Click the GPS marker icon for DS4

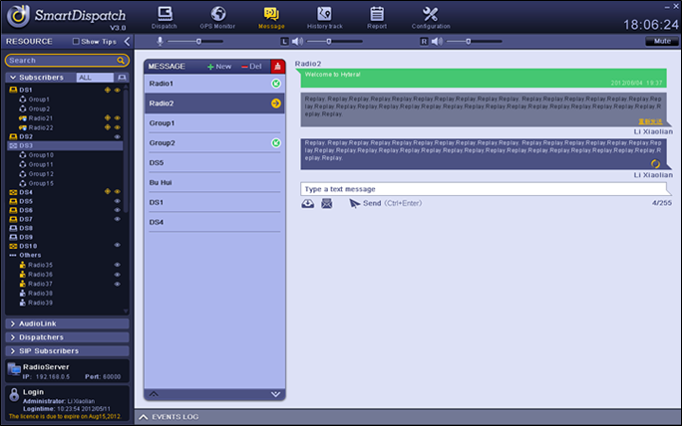click(108, 192)
